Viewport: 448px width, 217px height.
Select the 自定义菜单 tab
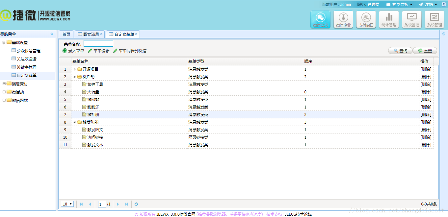click(x=123, y=34)
